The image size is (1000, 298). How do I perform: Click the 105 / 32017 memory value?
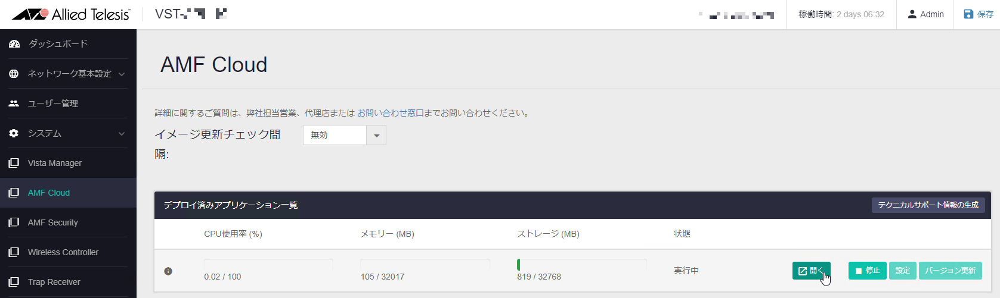[x=382, y=277]
